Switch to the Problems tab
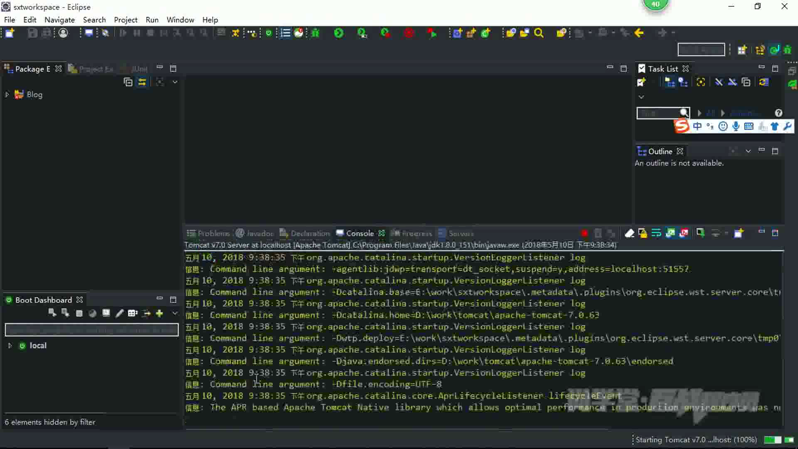Viewport: 798px width, 449px height. pos(208,233)
